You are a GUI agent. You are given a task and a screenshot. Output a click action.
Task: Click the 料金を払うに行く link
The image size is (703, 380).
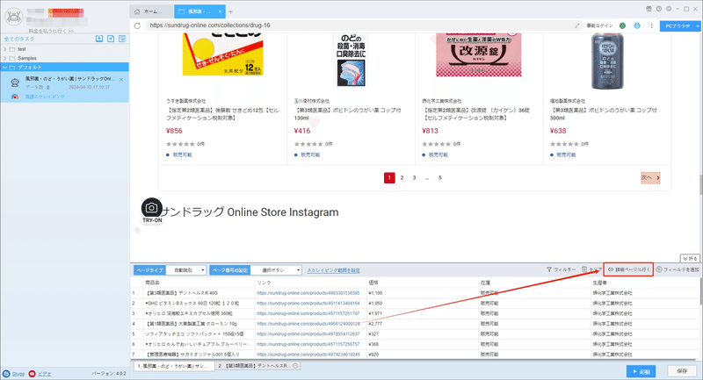pos(51,31)
